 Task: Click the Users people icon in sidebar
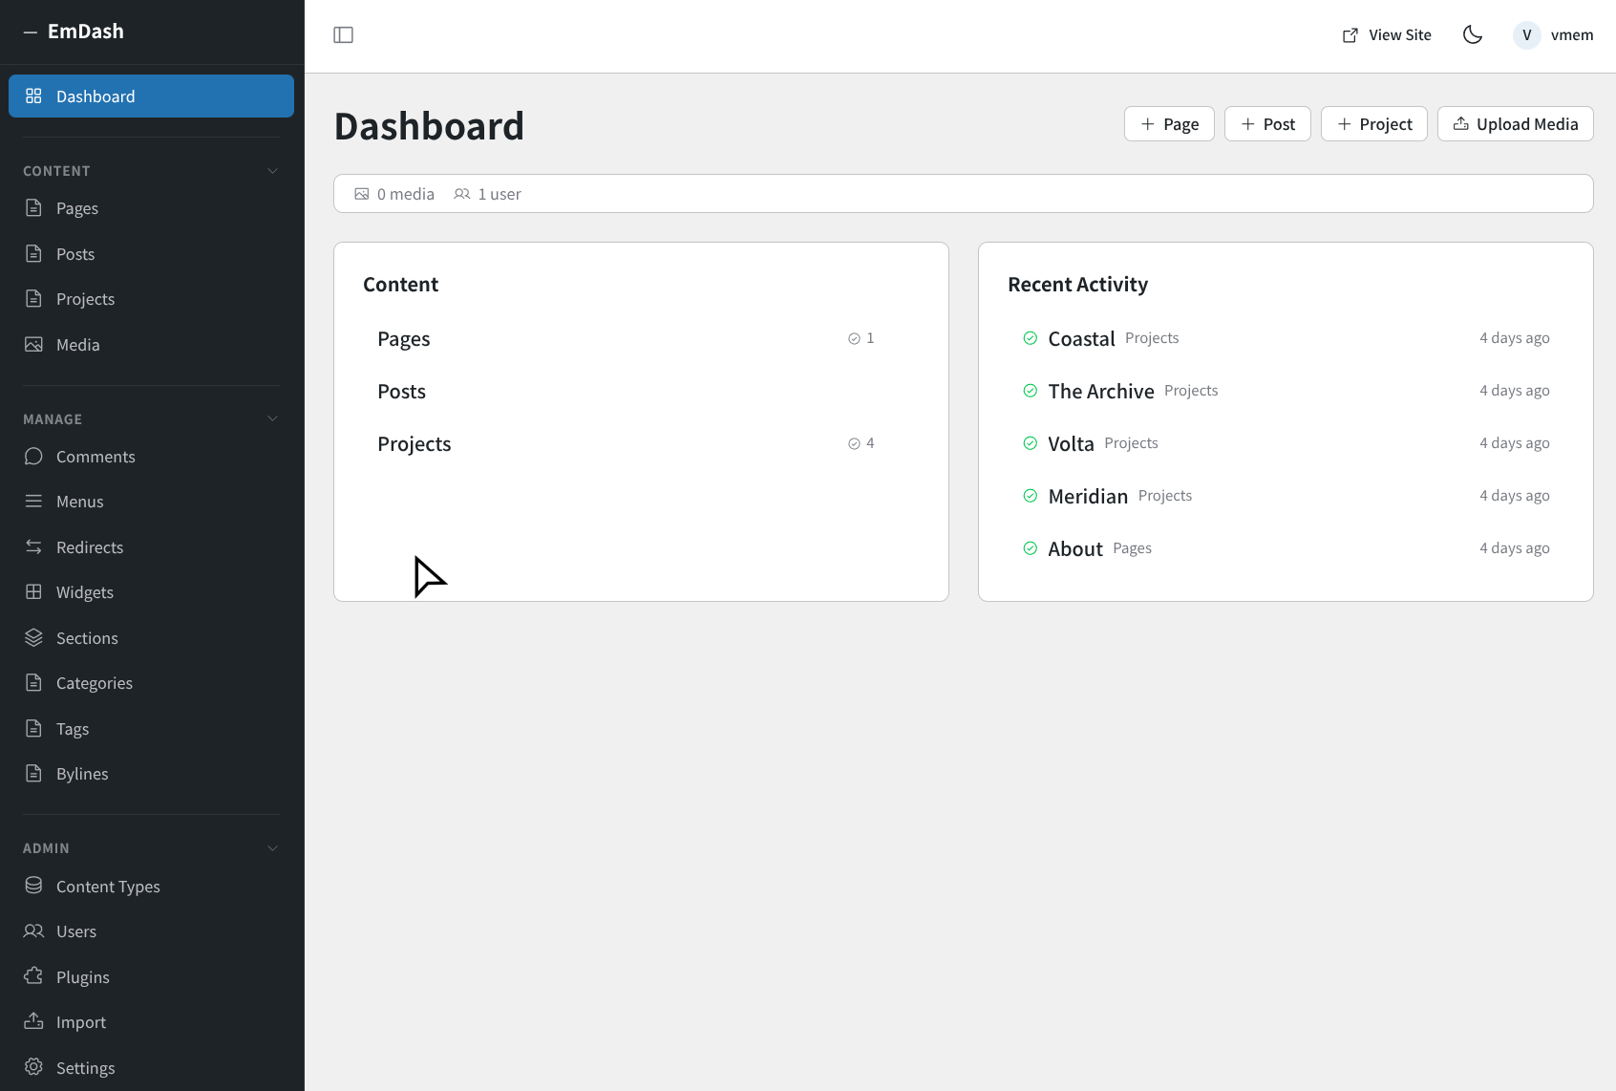click(x=33, y=931)
